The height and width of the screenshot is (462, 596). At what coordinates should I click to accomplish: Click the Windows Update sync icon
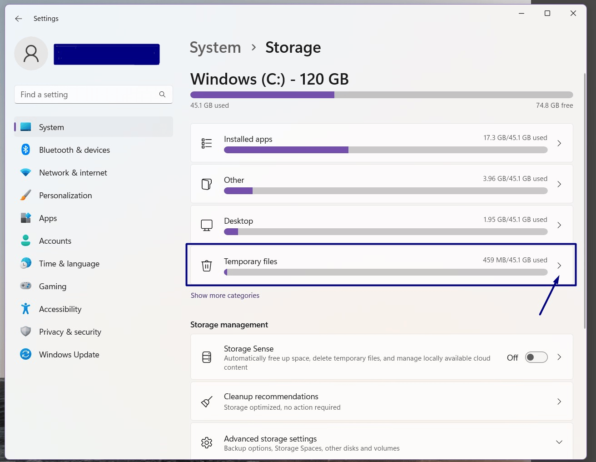pos(26,354)
